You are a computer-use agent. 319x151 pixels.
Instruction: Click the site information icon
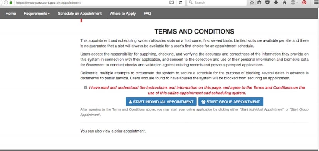coord(6,3)
